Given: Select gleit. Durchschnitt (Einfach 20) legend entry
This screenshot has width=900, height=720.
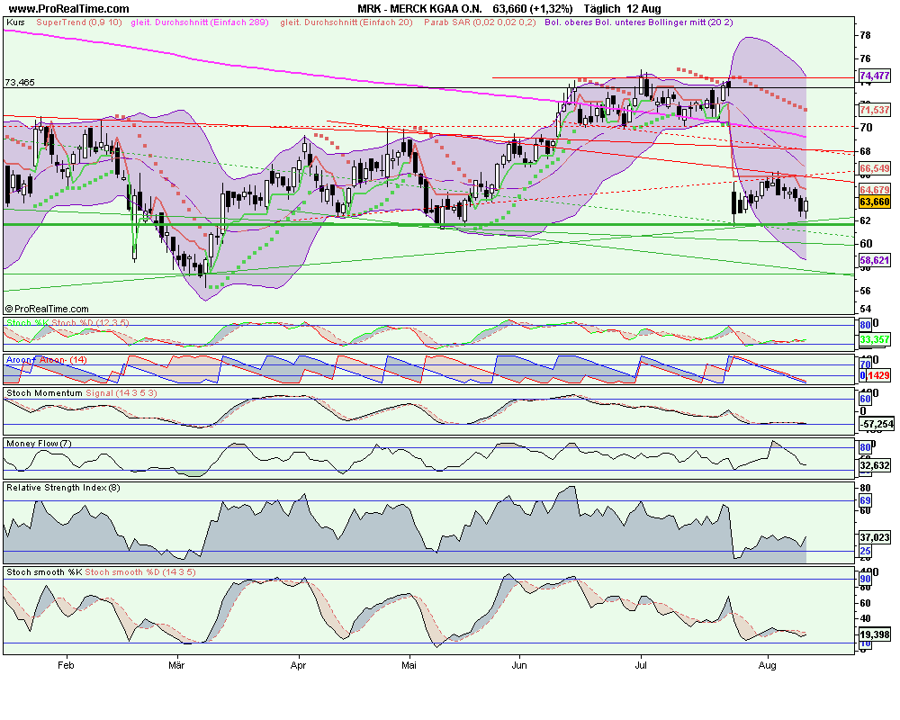Looking at the screenshot, I should click(x=346, y=22).
